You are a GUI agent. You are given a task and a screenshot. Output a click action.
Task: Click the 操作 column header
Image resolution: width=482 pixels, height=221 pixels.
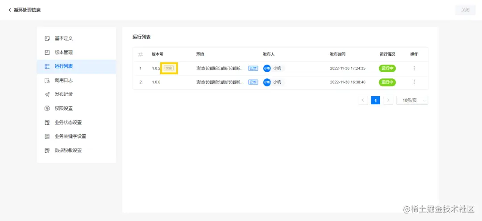(414, 54)
